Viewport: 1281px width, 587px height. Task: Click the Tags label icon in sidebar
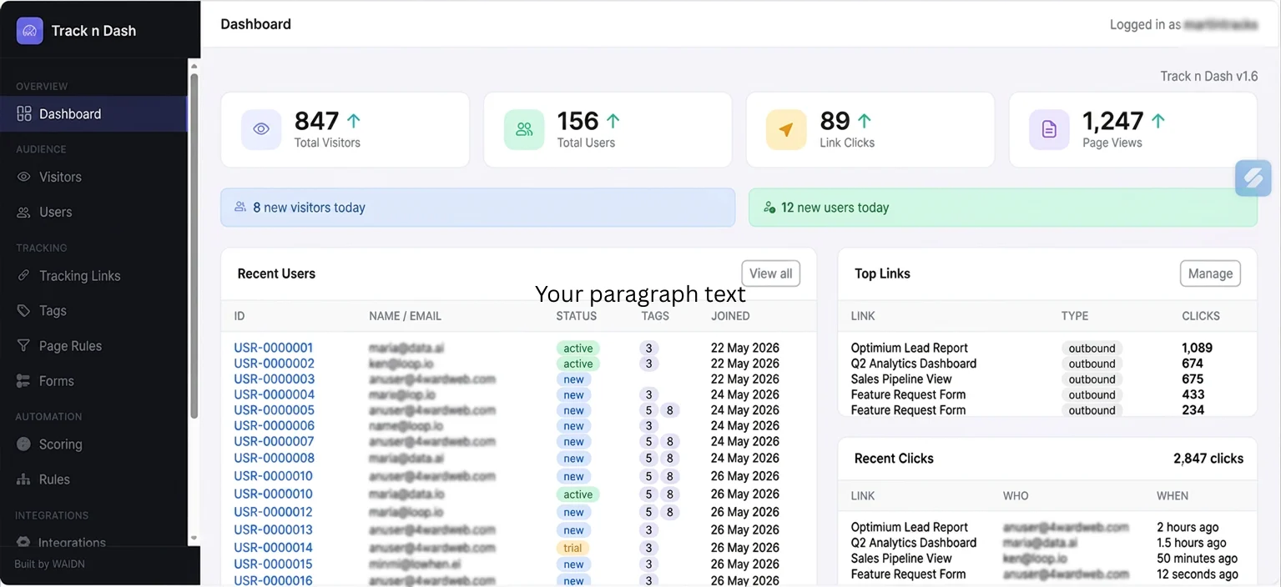point(24,310)
